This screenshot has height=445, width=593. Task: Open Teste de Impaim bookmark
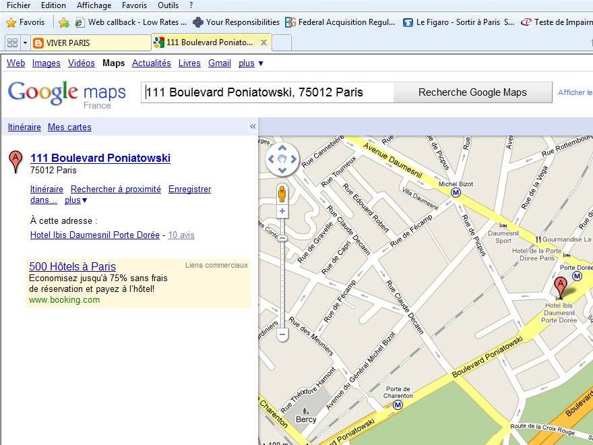click(557, 22)
